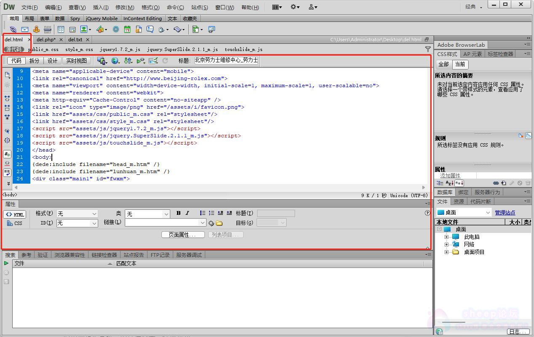Insert a comment from the Insert bar
This screenshot has width=534, height=337.
(x=150, y=29)
